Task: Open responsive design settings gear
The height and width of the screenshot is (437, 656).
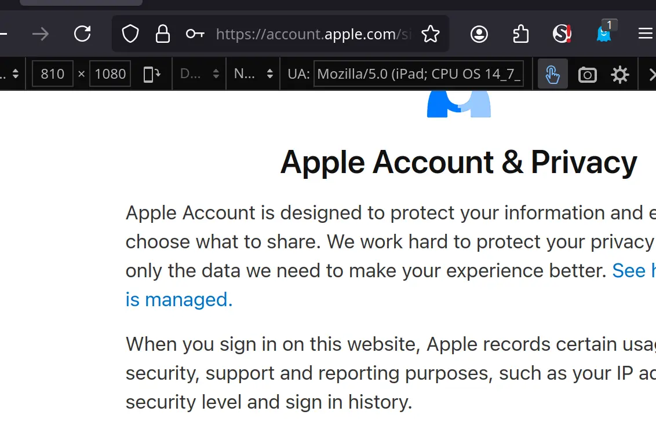Action: pyautogui.click(x=619, y=75)
